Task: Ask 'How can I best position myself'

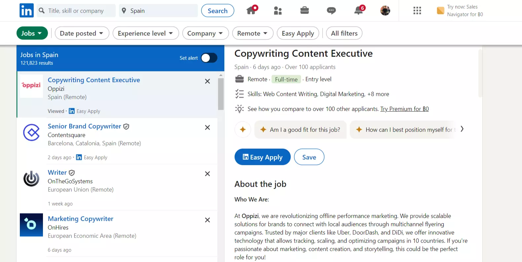Action: pyautogui.click(x=404, y=130)
